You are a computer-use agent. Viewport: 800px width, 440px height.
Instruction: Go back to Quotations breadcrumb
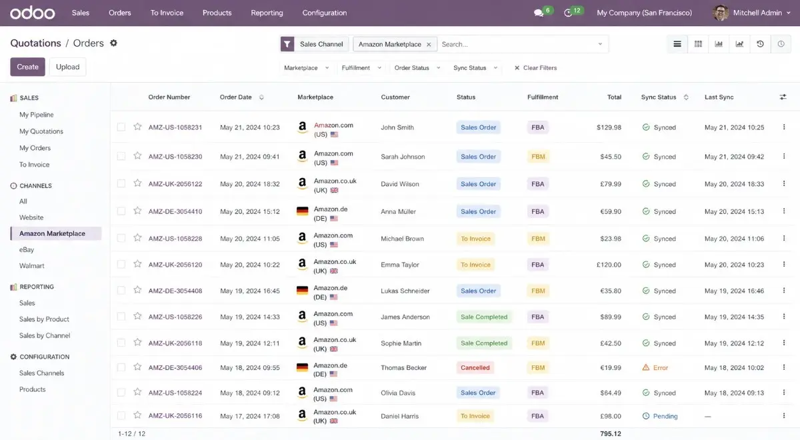pos(35,43)
